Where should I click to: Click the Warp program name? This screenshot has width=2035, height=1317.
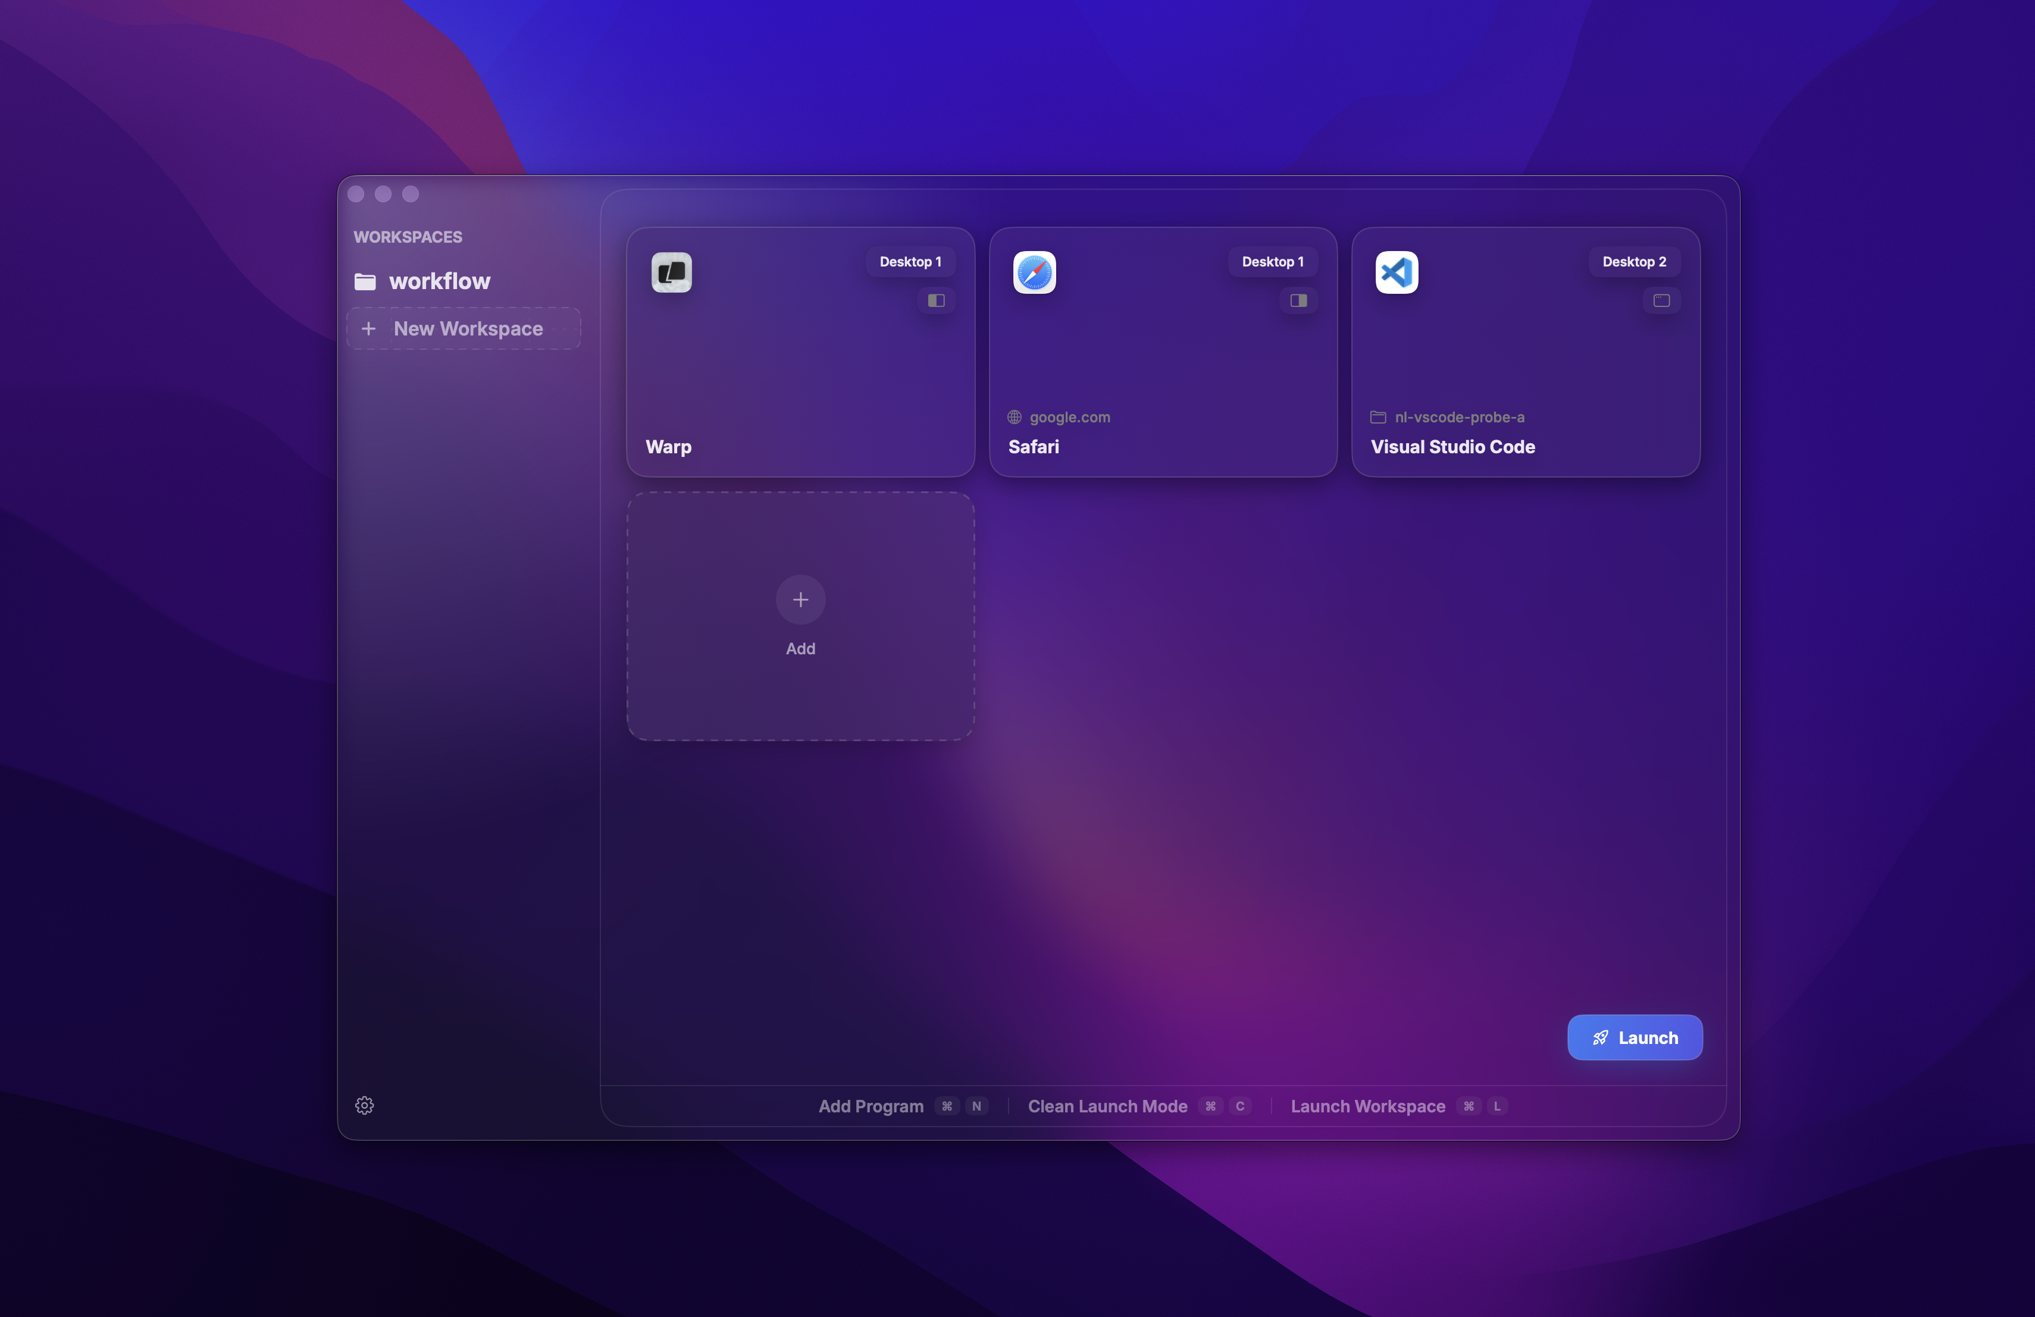[669, 447]
